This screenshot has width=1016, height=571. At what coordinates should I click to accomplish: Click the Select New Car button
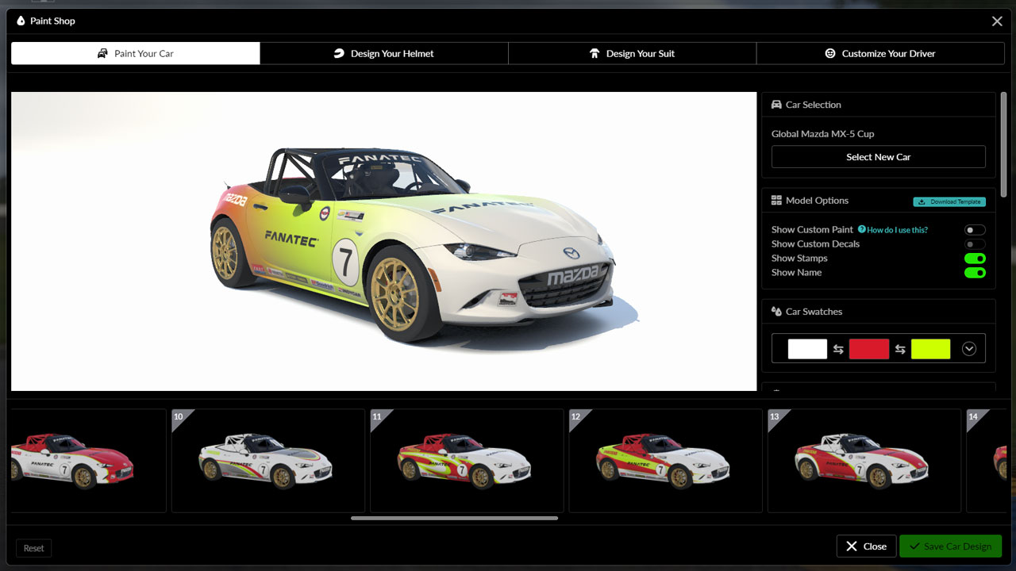878,156
